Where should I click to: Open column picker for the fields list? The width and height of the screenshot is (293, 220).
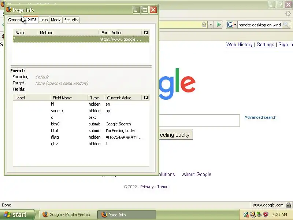point(146,98)
